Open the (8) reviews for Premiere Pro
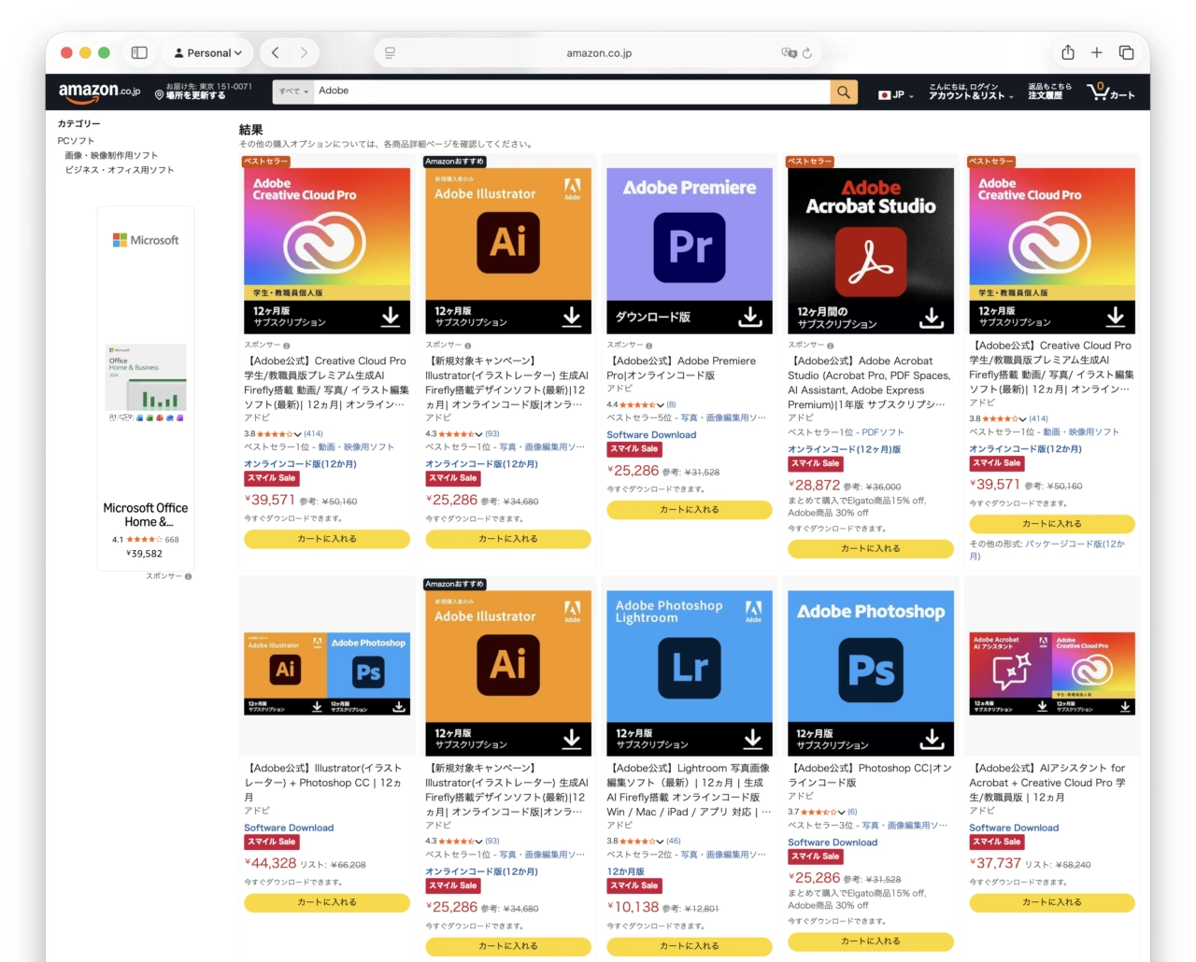The image size is (1196, 962). click(x=671, y=404)
